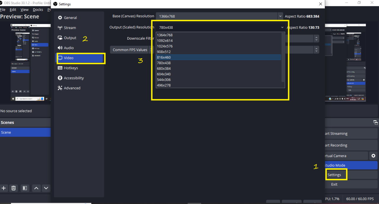Image resolution: width=379 pixels, height=204 pixels.
Task: Click the Controls dock float icon
Action: click(x=375, y=123)
